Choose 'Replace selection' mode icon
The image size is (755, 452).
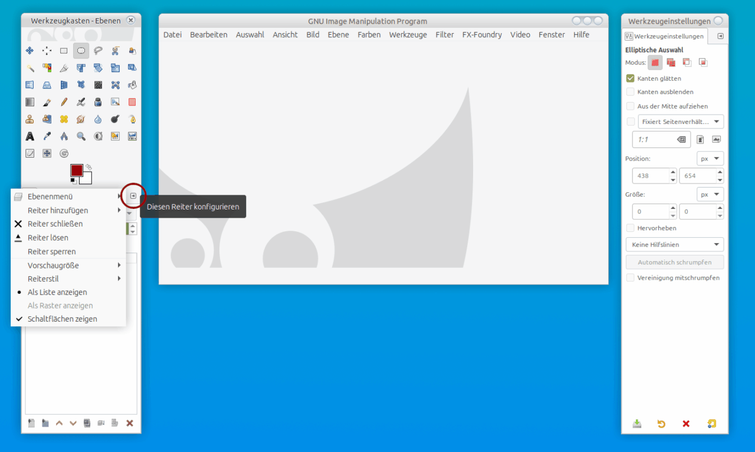655,62
